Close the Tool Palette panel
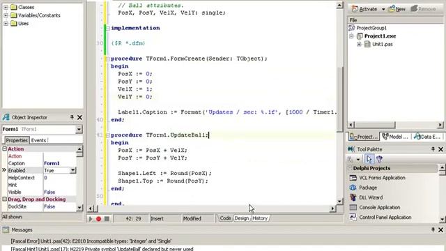The height and width of the screenshot is (251, 446). (x=441, y=149)
